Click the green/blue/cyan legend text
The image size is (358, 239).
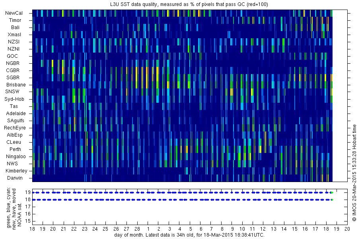pos(9,208)
